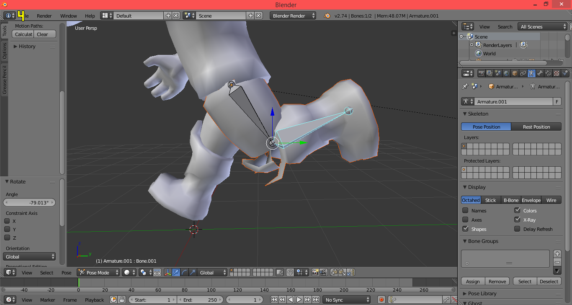The image size is (572, 305).
Task: Check the Y constraint axis box
Action: [x=7, y=229]
